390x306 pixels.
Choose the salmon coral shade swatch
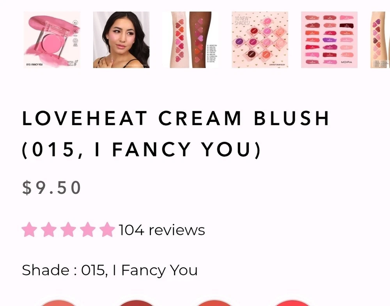58,303
